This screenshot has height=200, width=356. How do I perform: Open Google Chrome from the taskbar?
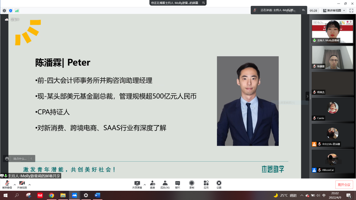51,195
